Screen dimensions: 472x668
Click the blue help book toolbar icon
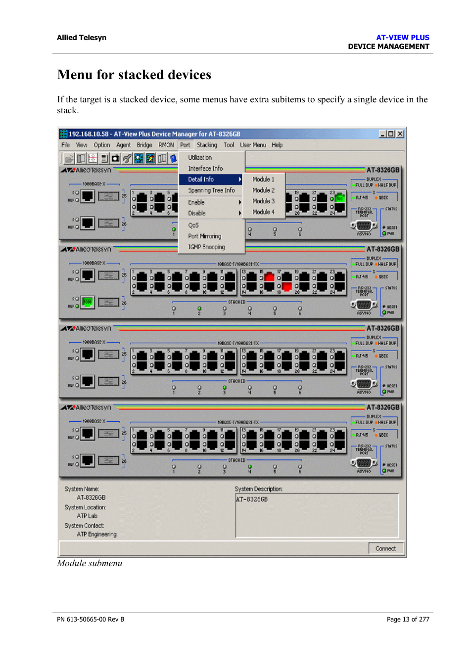173,158
